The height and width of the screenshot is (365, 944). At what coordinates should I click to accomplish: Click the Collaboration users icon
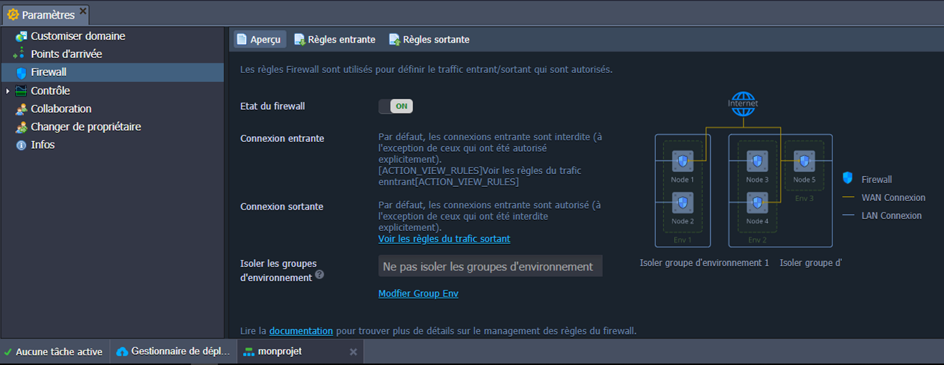[x=21, y=109]
